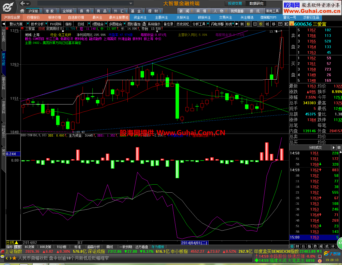Click the 测 toolbar icon
The image size is (342, 265).
(242, 24)
